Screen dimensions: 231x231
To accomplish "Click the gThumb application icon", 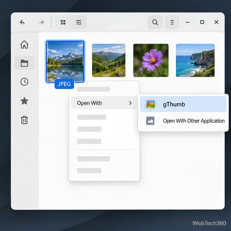I will [x=150, y=104].
